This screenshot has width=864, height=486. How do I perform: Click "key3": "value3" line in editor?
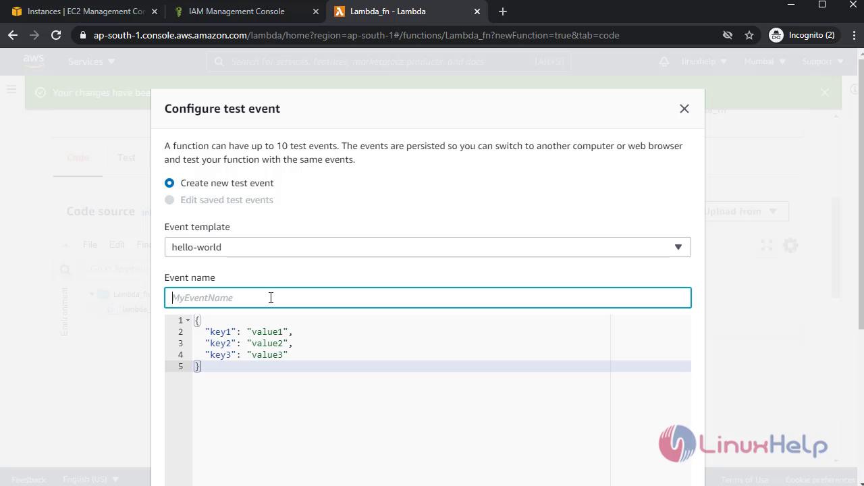[x=246, y=355]
